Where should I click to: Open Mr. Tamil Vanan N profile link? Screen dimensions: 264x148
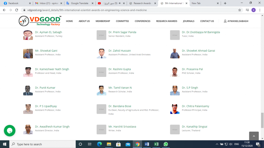[x=120, y=88]
